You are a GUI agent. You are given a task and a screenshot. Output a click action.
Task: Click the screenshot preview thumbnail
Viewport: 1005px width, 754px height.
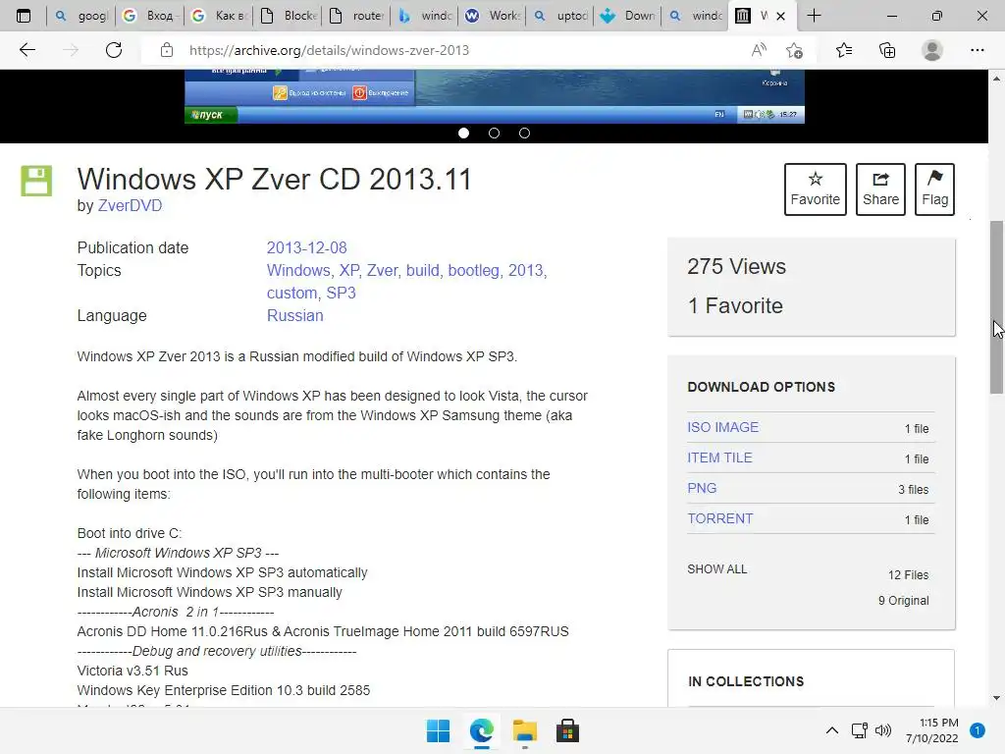click(x=495, y=96)
